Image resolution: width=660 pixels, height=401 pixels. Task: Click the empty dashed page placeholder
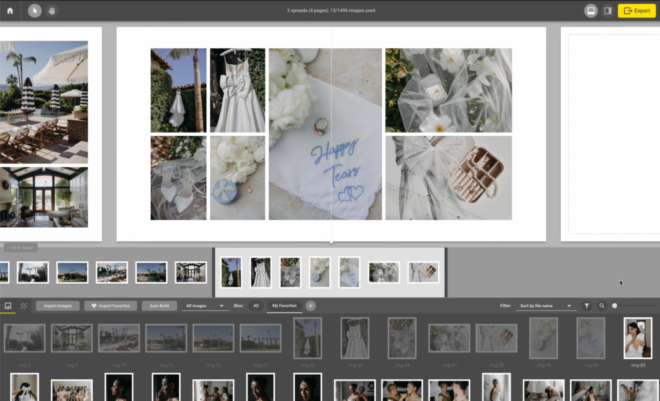point(614,134)
